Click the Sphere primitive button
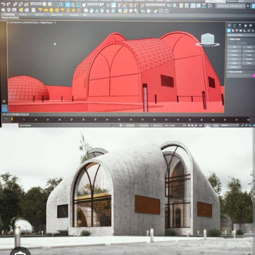Image resolution: width=255 pixels, height=255 pixels. 234,51
